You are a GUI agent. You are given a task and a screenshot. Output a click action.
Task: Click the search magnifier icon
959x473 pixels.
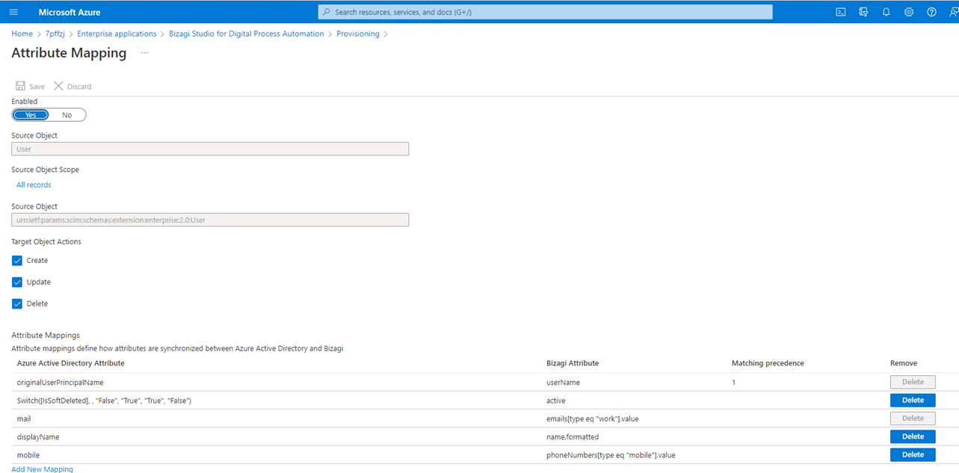327,12
